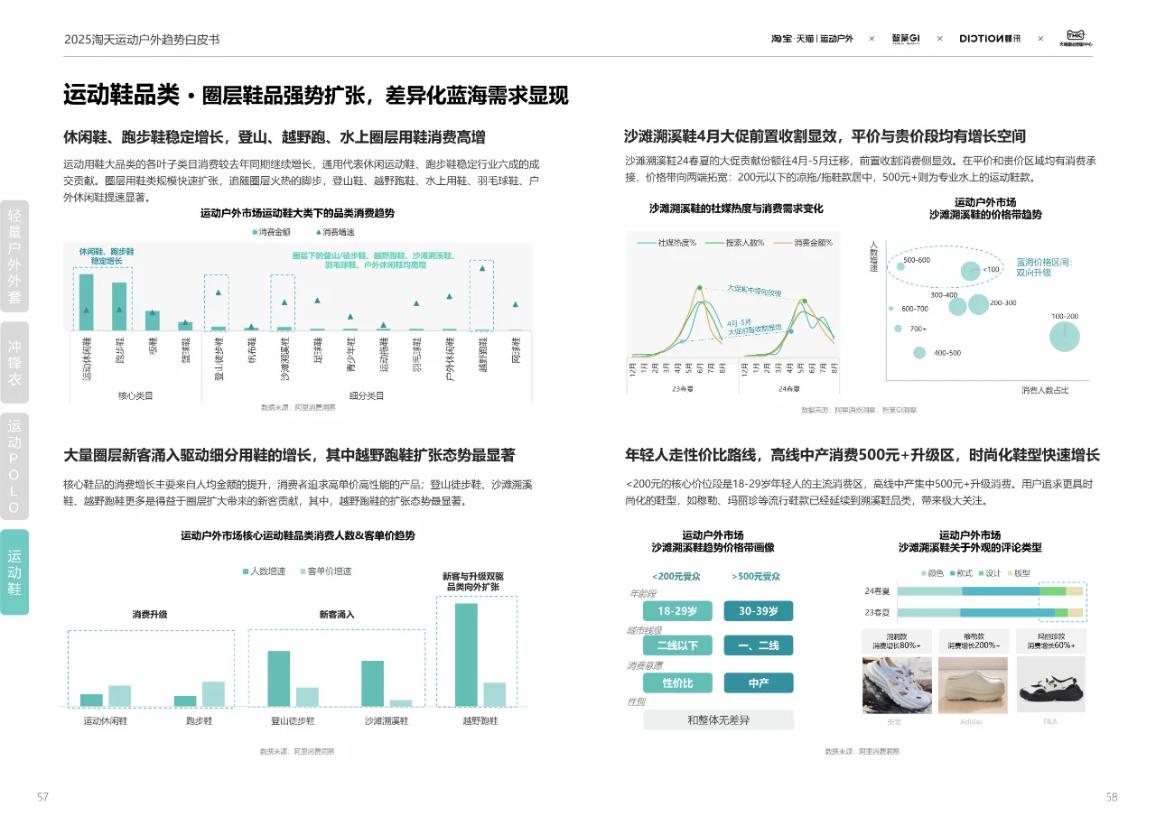
Task: Click the 社媒热度% line legend
Action: point(667,243)
